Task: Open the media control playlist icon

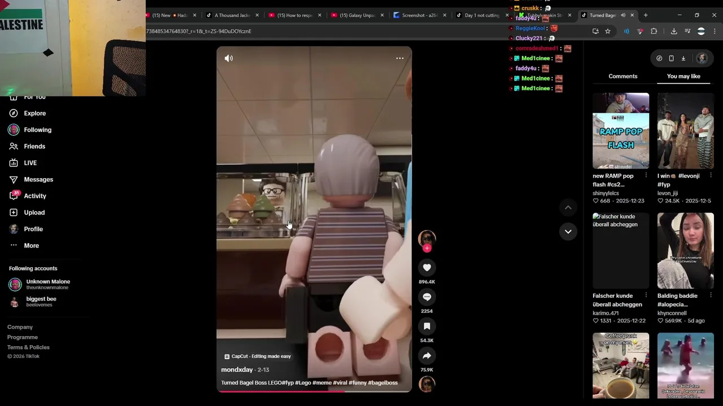Action: (x=687, y=32)
